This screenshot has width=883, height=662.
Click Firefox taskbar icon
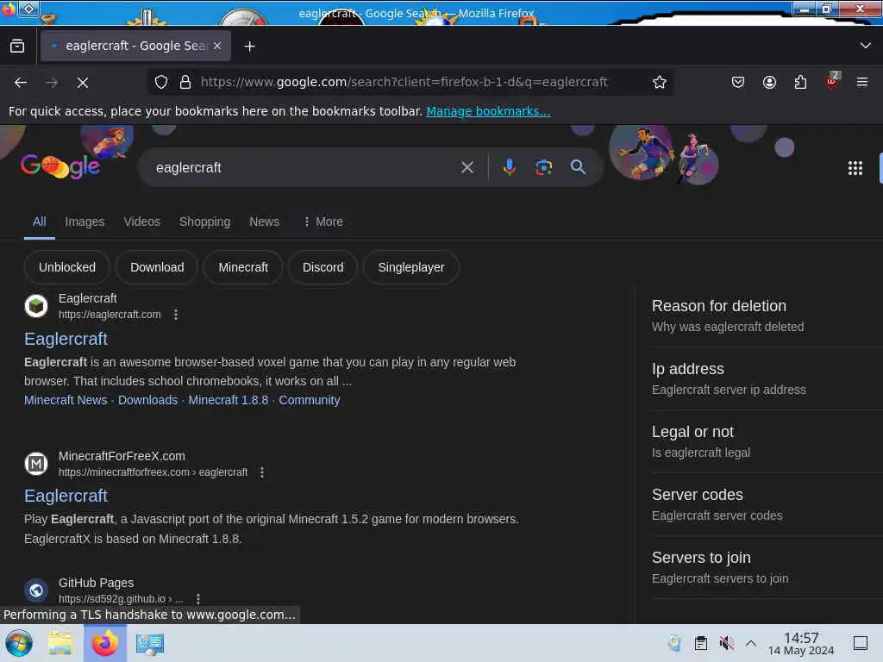click(105, 643)
